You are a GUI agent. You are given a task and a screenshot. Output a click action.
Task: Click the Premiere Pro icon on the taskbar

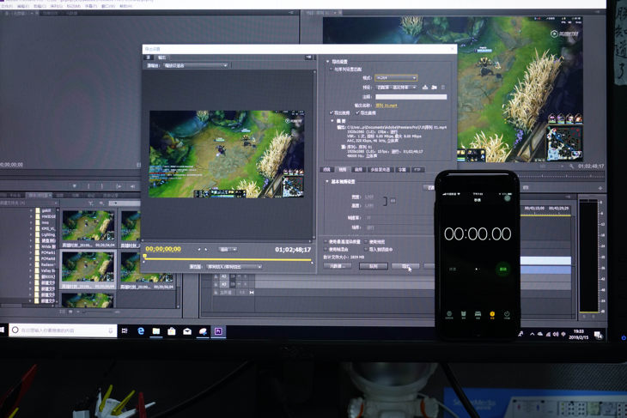pyautogui.click(x=218, y=331)
